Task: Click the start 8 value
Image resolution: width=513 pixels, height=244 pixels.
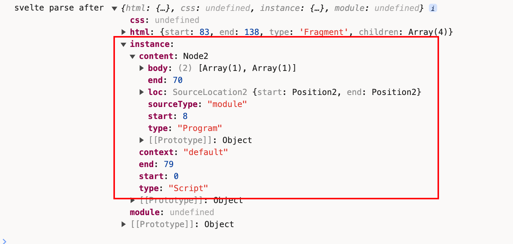Action: 185,116
